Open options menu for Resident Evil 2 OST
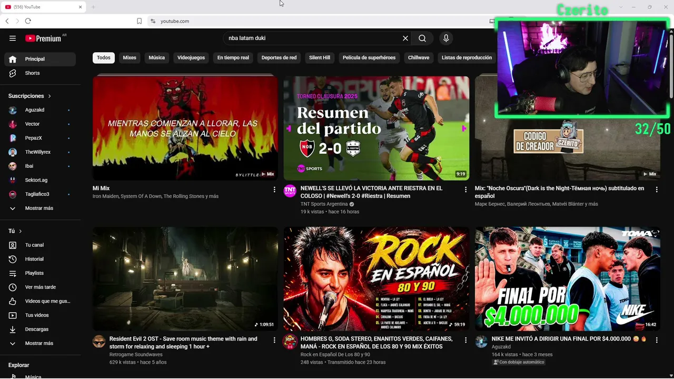The height and width of the screenshot is (379, 674). point(274,340)
